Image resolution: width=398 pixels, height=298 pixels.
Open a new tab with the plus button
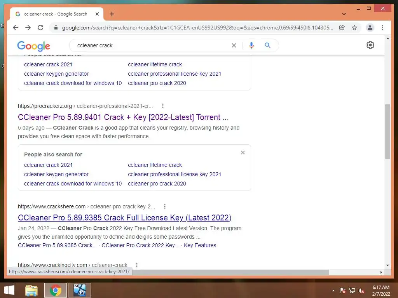point(112,14)
